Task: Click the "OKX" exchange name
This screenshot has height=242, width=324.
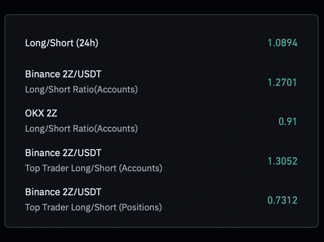Action: (34, 113)
